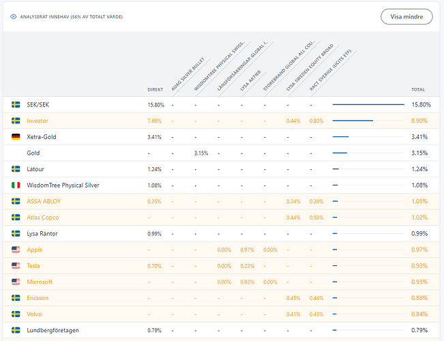Click the Xetra-Gold allocation bar
The width and height of the screenshot is (444, 341).
pyautogui.click(x=368, y=137)
